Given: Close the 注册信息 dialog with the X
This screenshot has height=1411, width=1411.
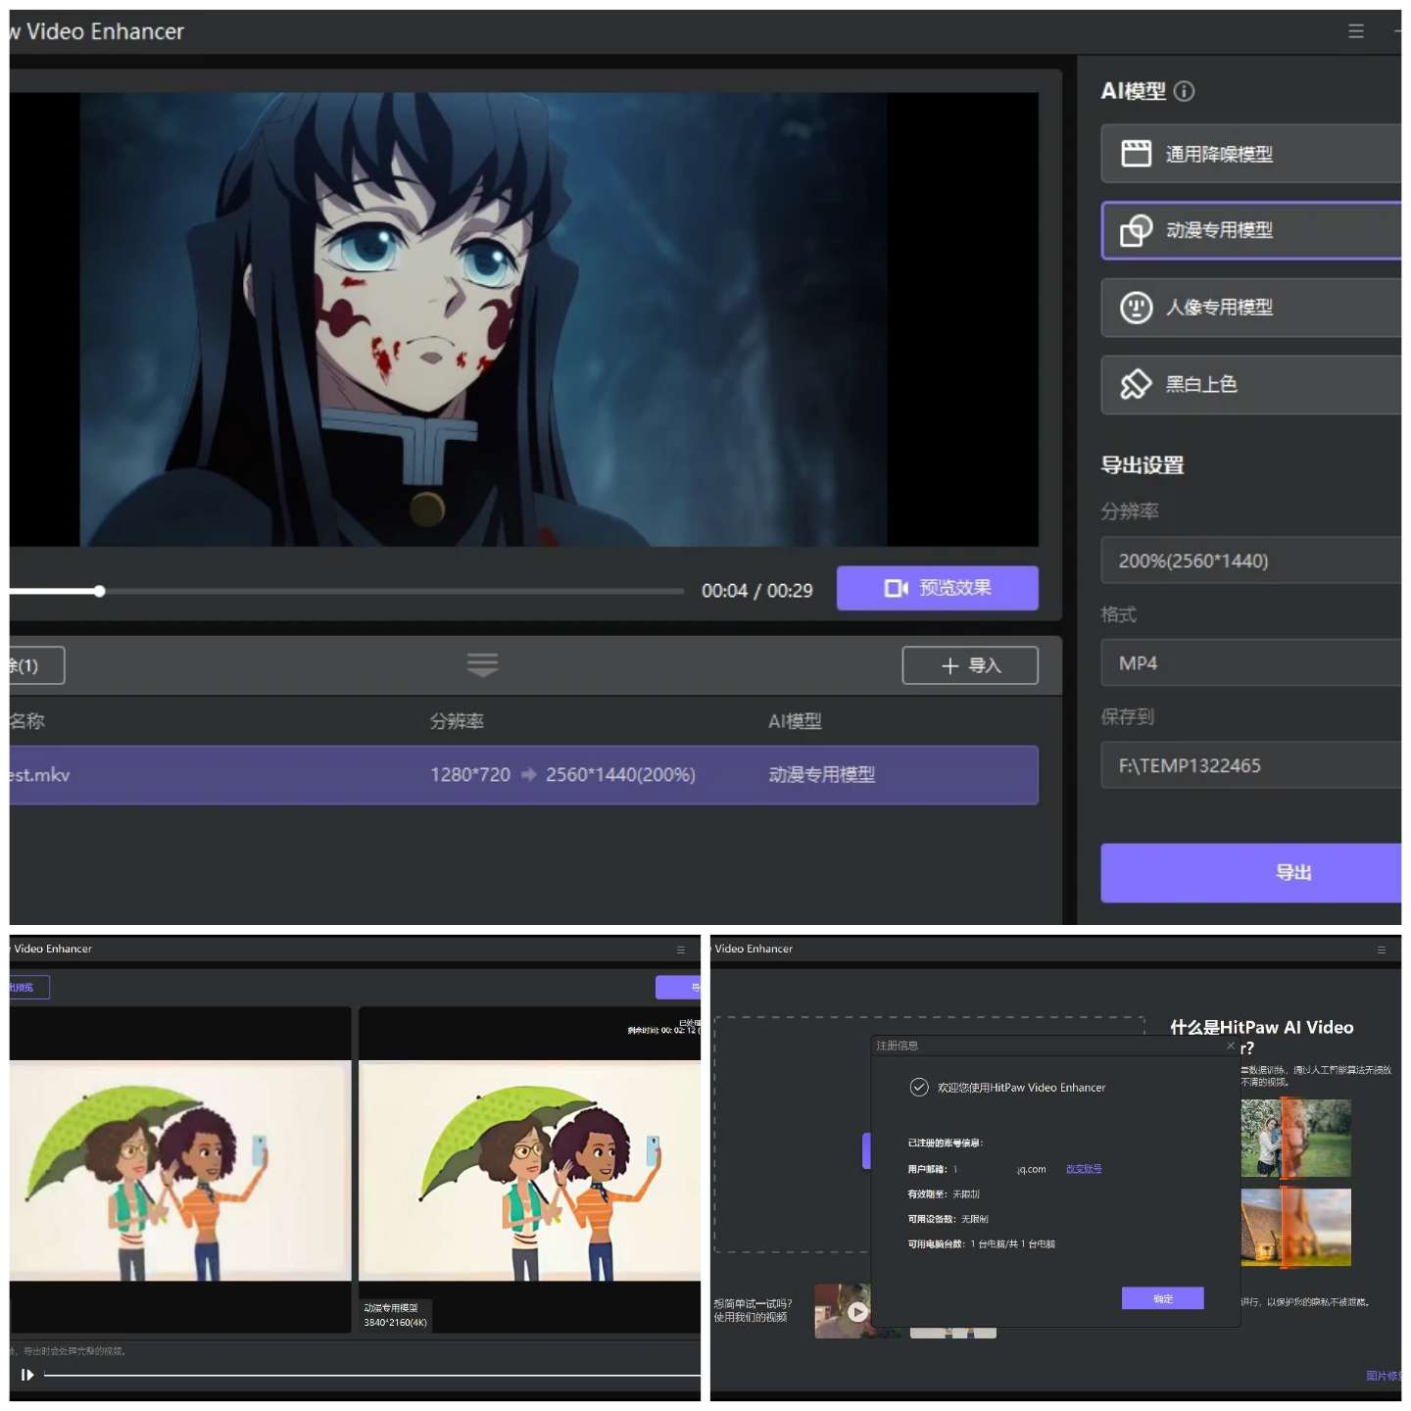Looking at the screenshot, I should [x=1231, y=1046].
